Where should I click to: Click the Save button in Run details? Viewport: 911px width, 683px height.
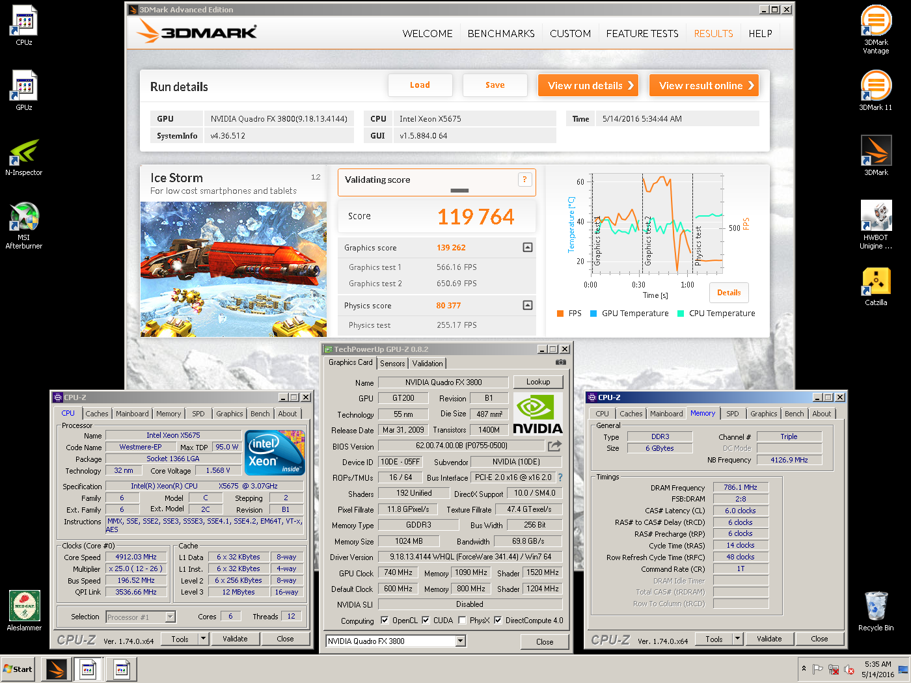tap(495, 85)
